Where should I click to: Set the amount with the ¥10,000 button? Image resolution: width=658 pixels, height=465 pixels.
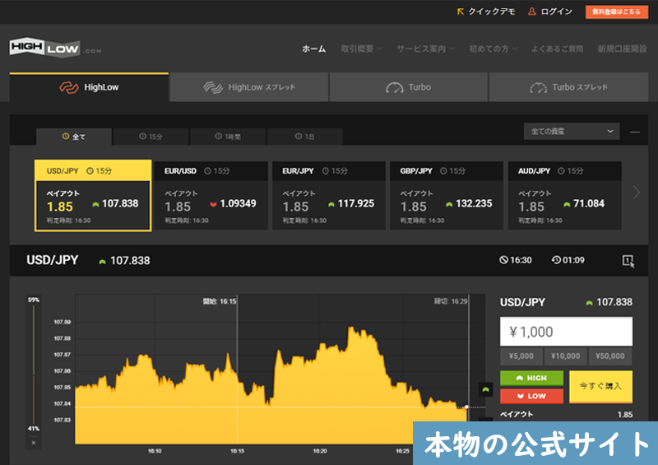coord(566,356)
